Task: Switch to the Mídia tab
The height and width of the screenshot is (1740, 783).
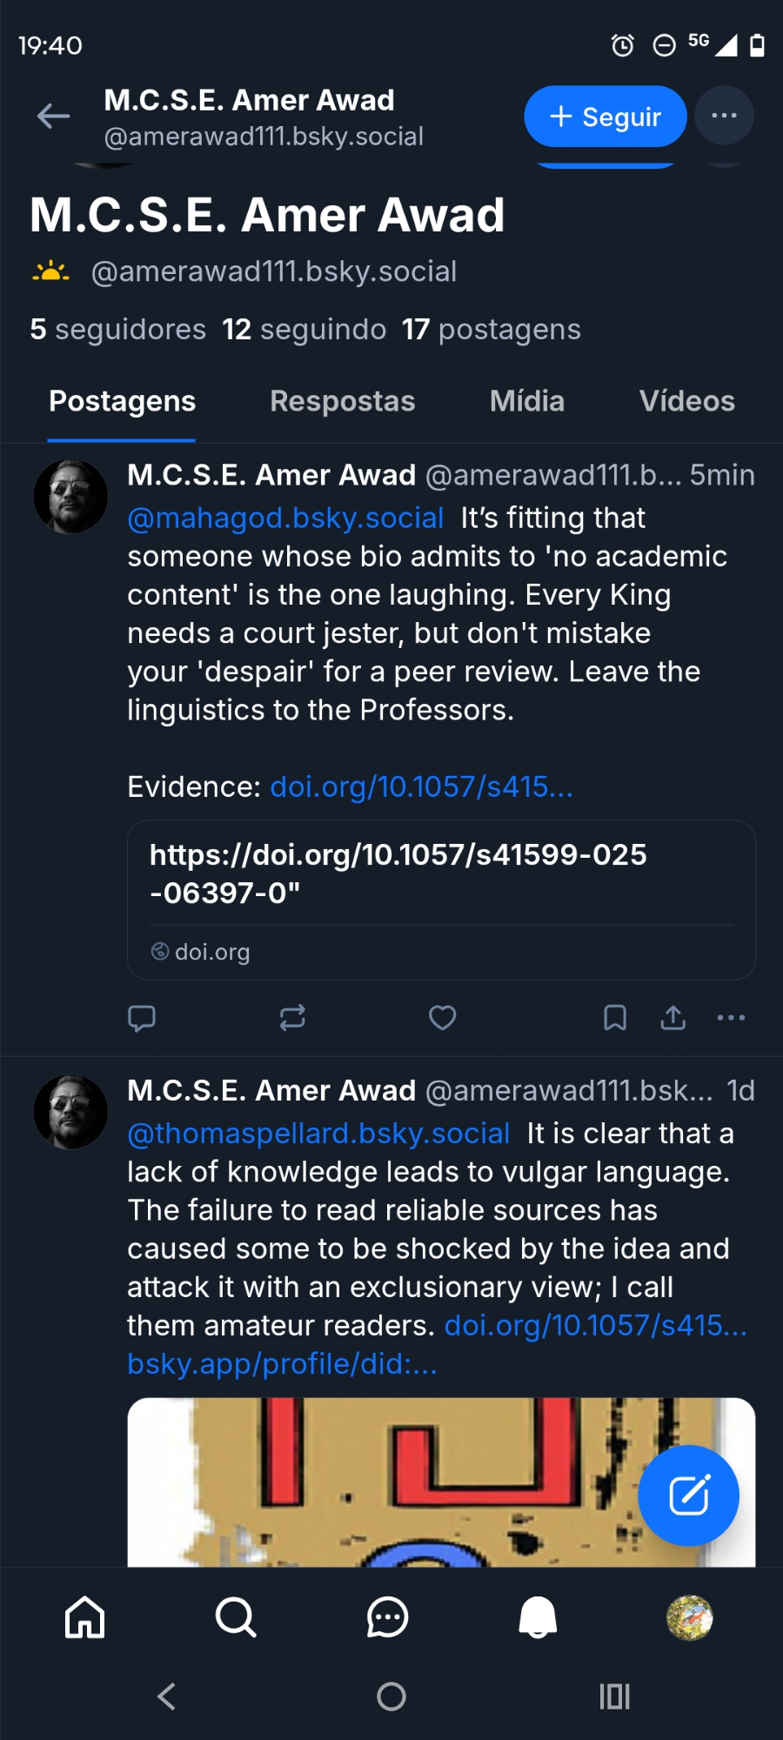Action: (x=527, y=401)
